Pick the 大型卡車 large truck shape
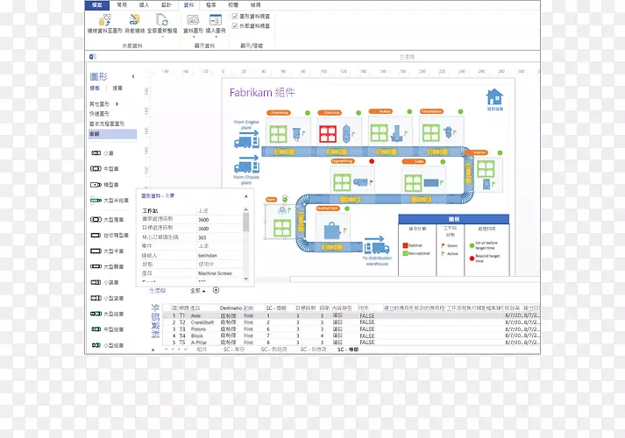625x438 pixels. [x=107, y=251]
